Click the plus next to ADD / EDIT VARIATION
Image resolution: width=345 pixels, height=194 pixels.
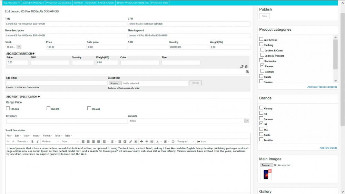33,54
